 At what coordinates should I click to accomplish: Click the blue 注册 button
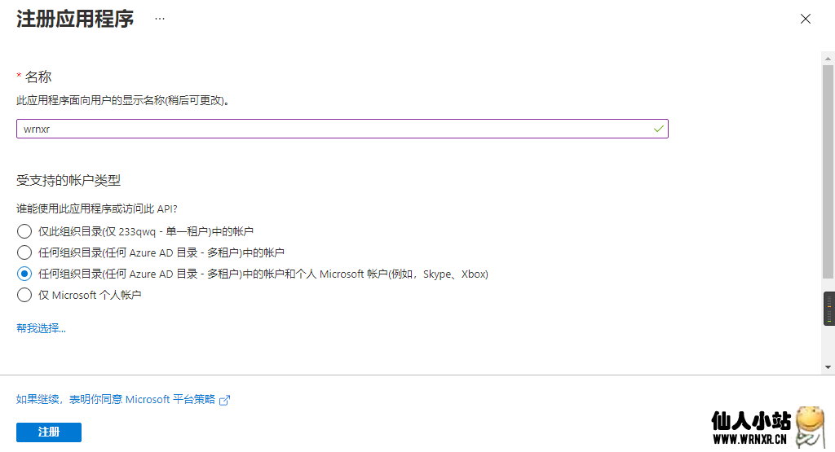pos(49,432)
